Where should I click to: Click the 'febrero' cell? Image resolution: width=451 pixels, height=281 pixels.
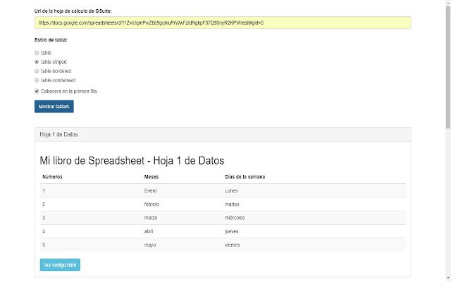(x=152, y=204)
